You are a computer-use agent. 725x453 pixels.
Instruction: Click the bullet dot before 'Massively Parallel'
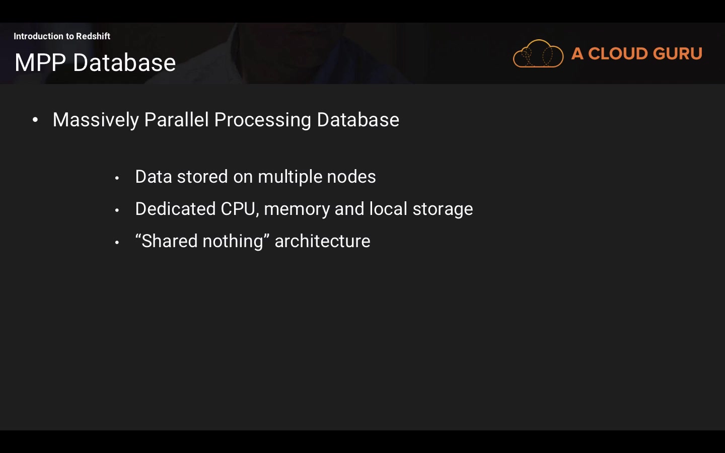(35, 120)
